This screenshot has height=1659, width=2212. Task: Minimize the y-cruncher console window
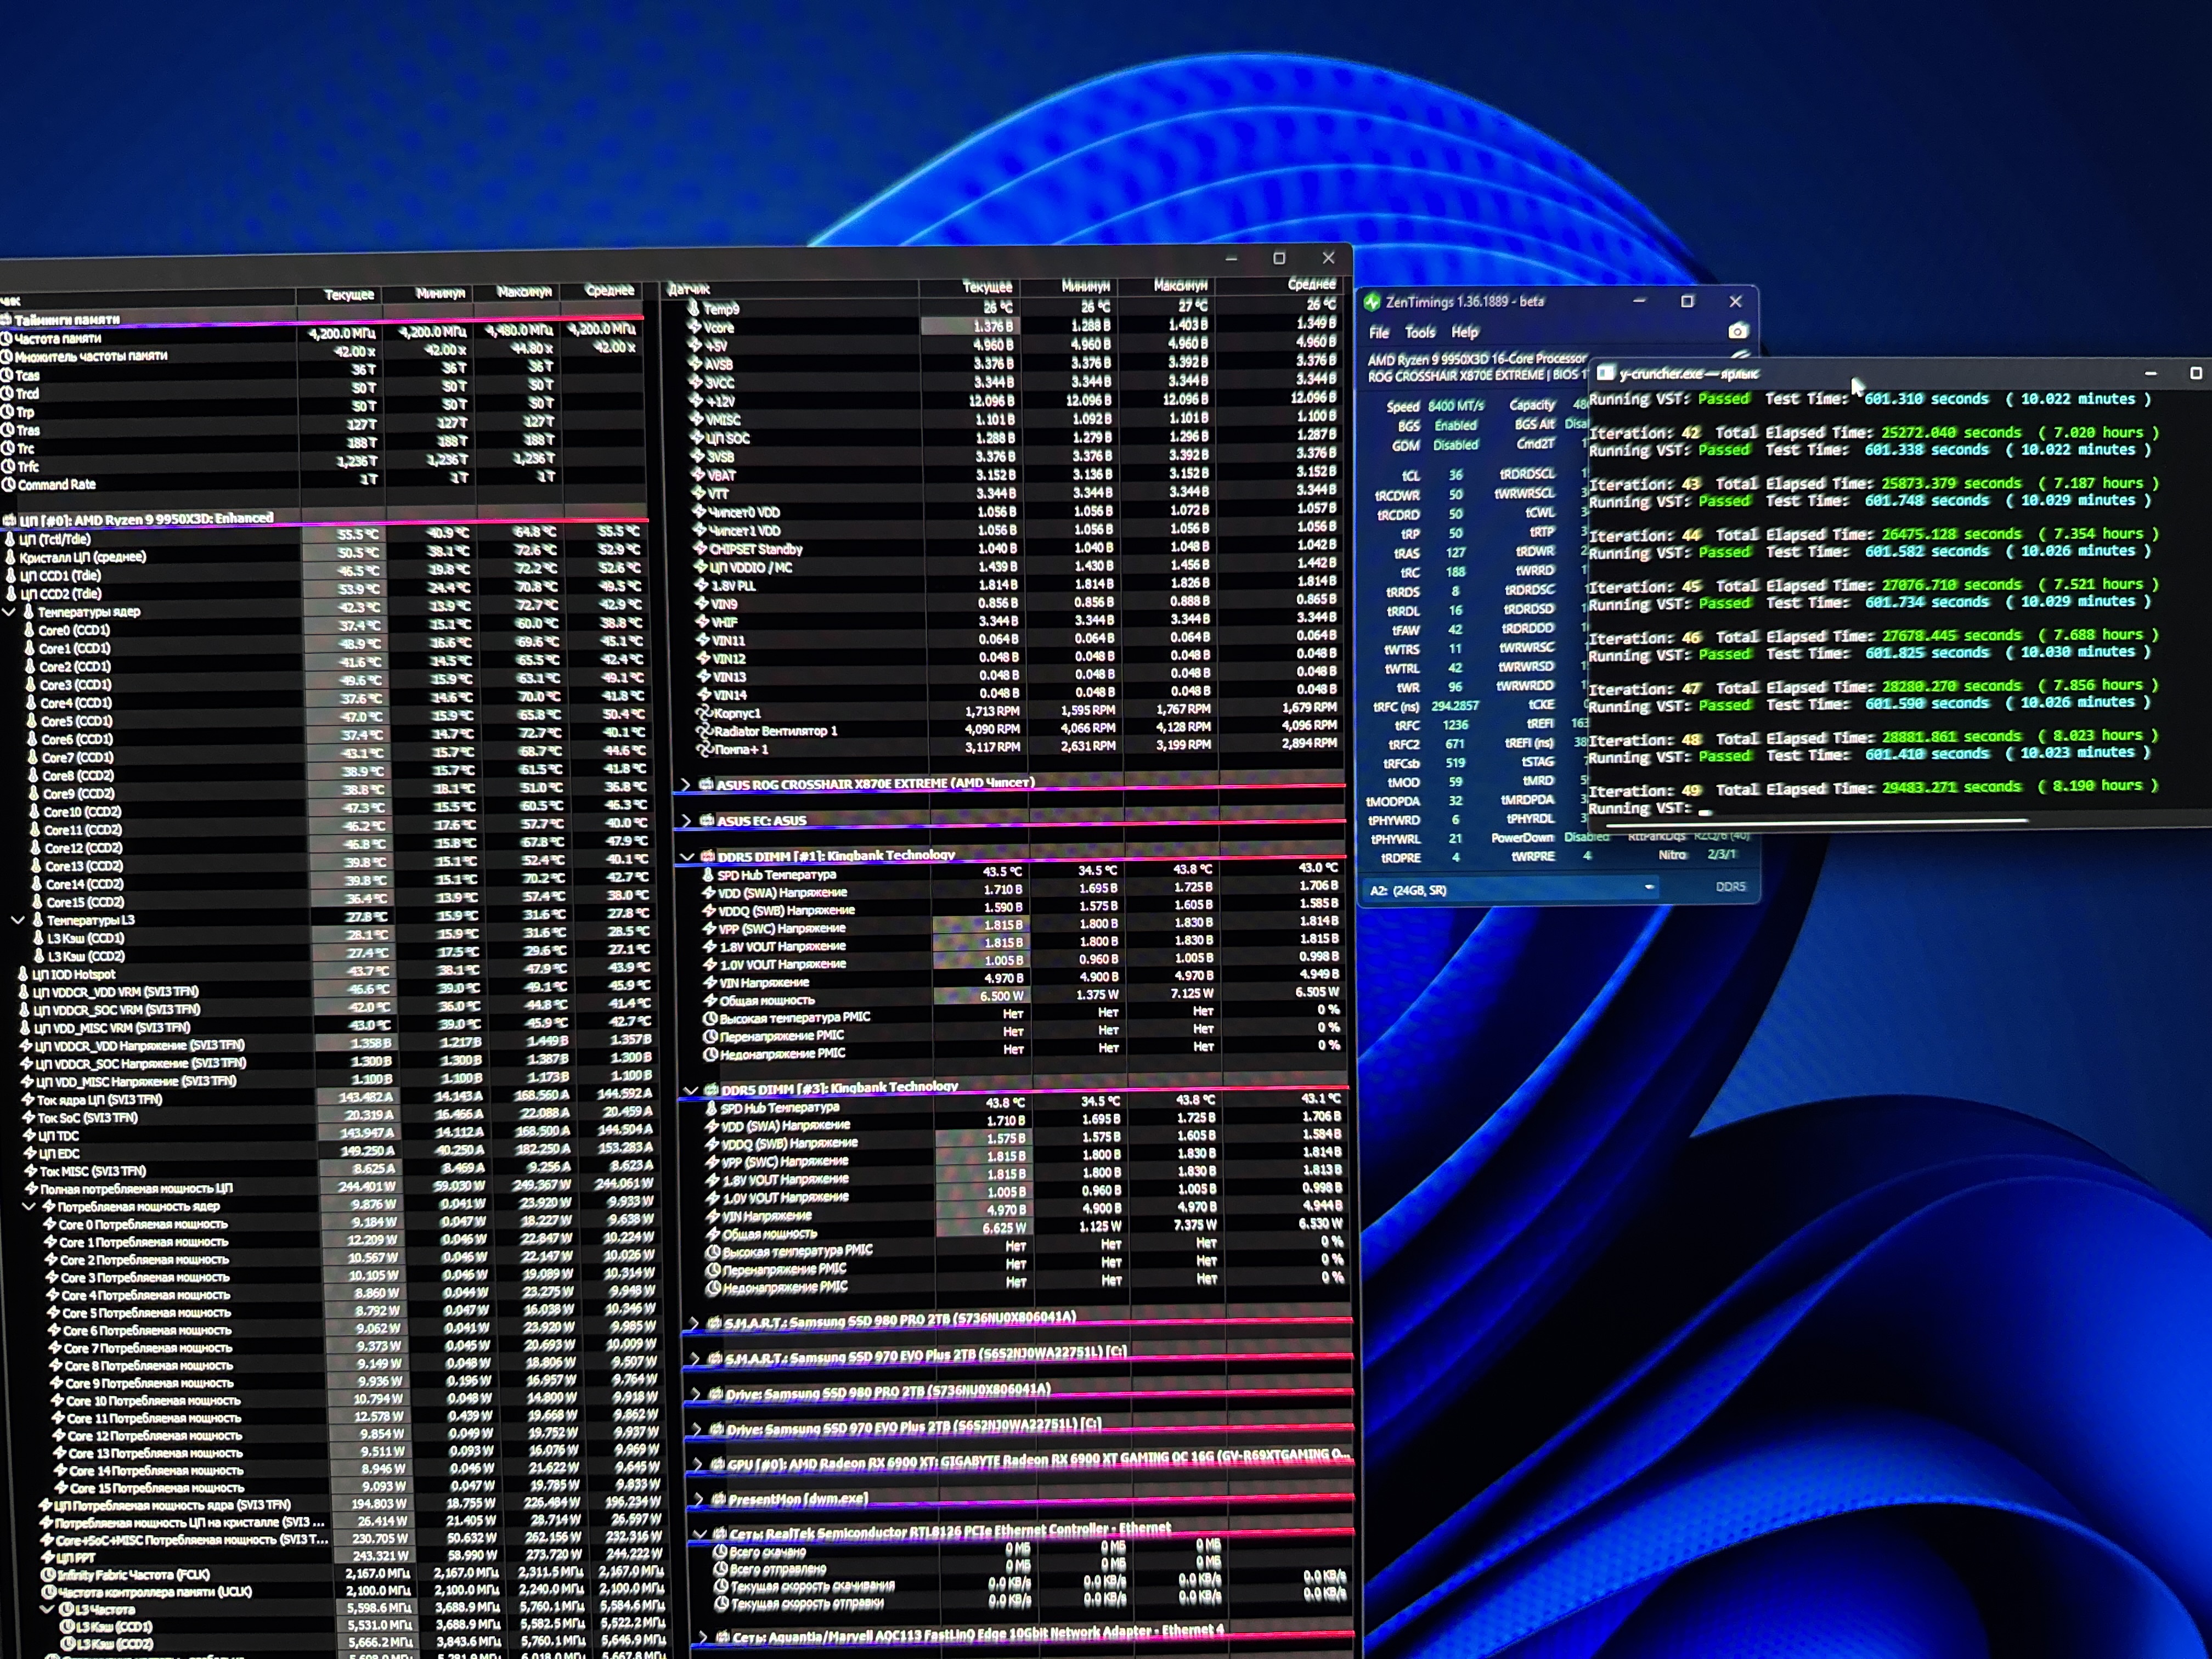click(x=2150, y=373)
